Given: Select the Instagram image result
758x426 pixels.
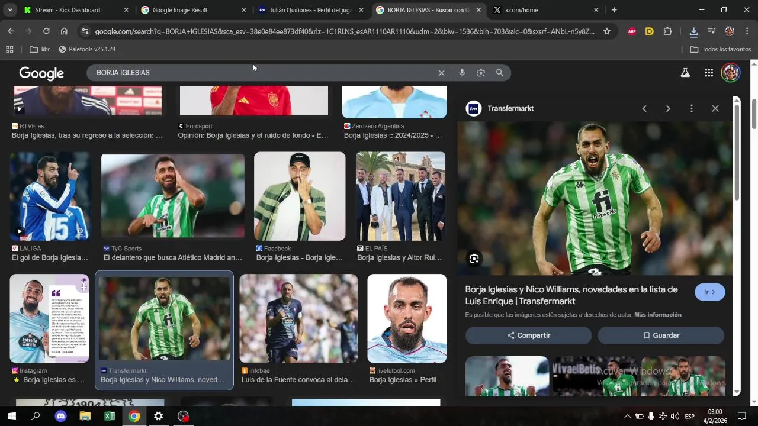Looking at the screenshot, I should point(50,318).
